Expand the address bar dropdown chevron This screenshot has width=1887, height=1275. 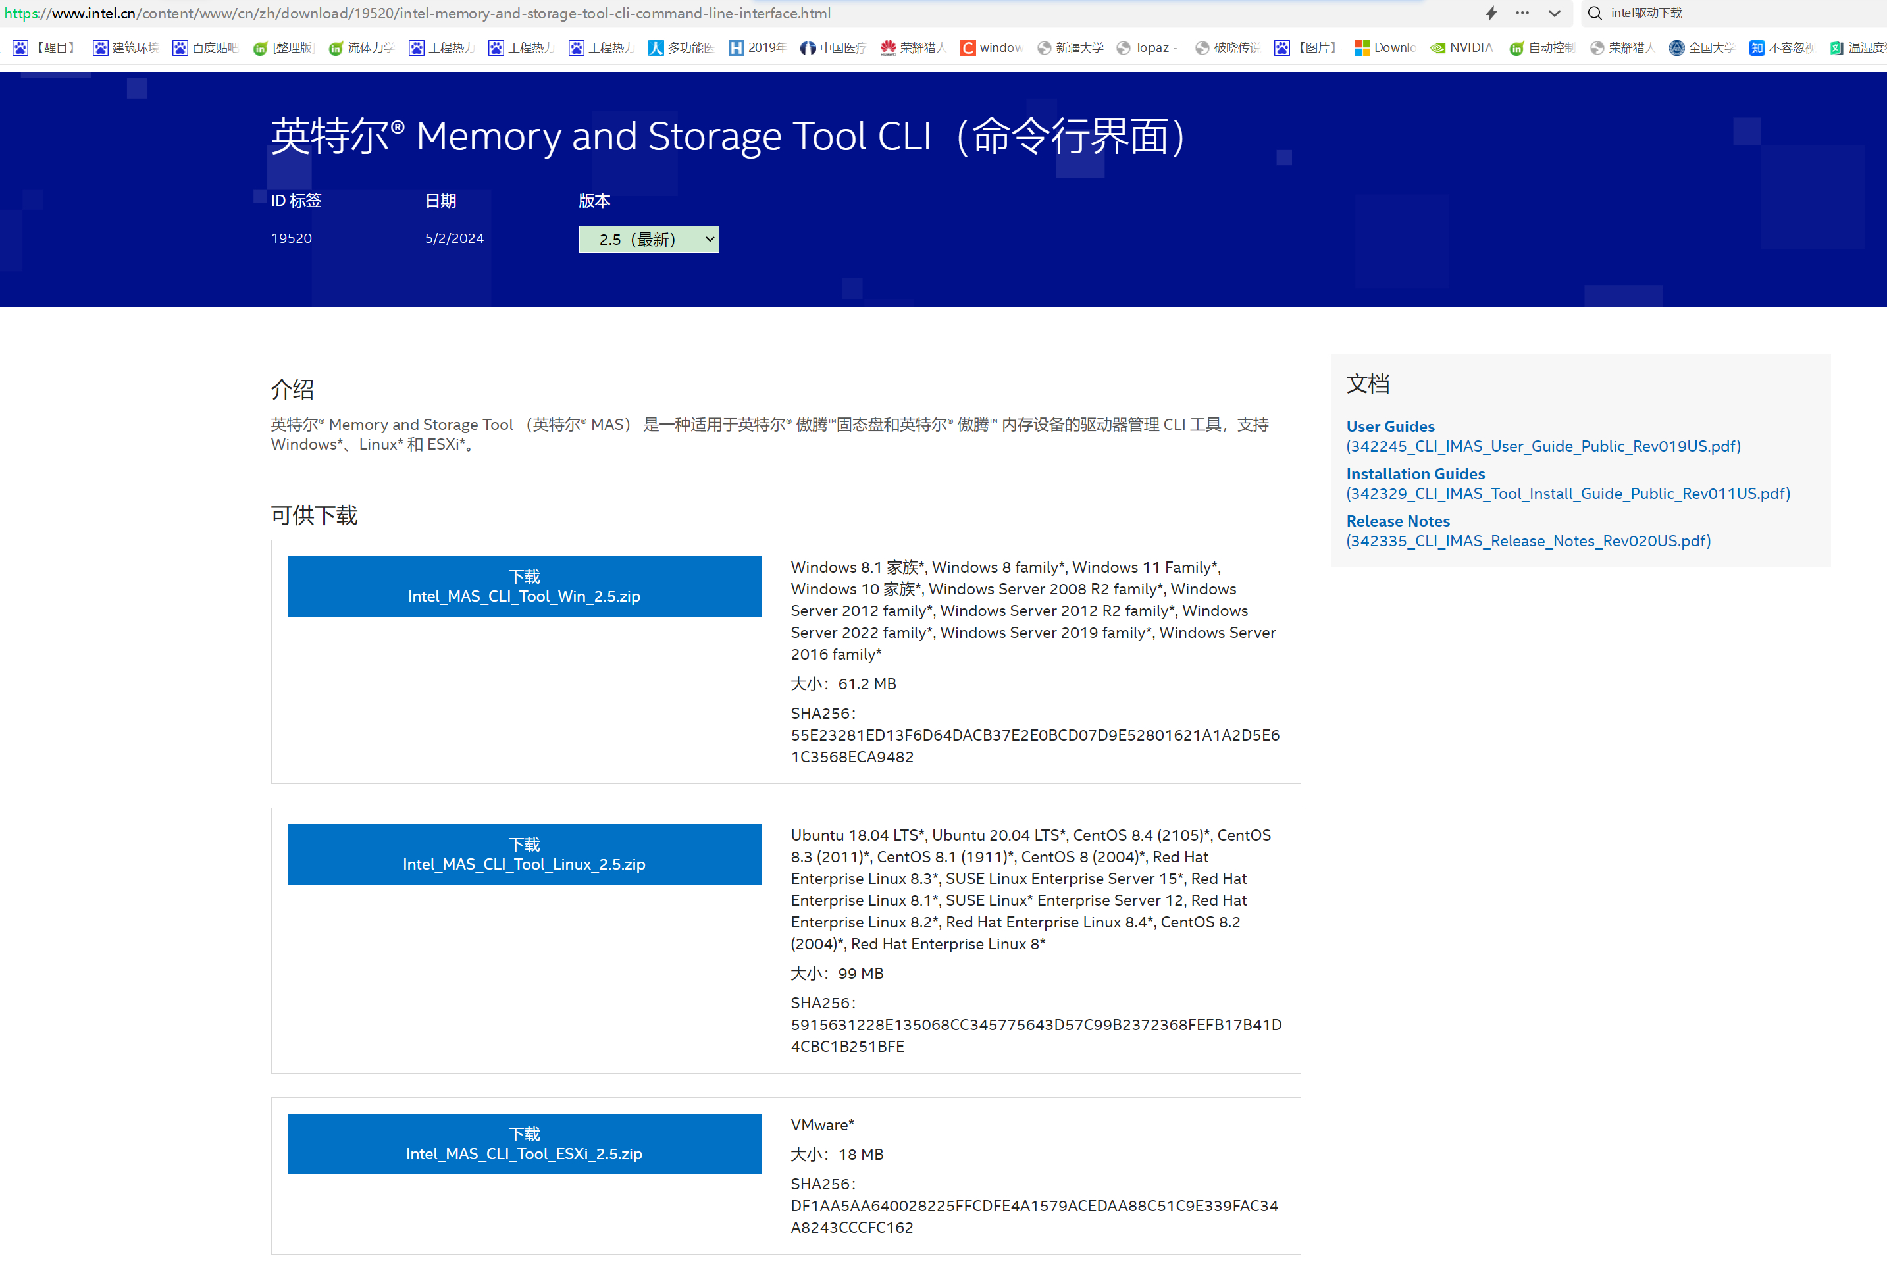[1554, 13]
